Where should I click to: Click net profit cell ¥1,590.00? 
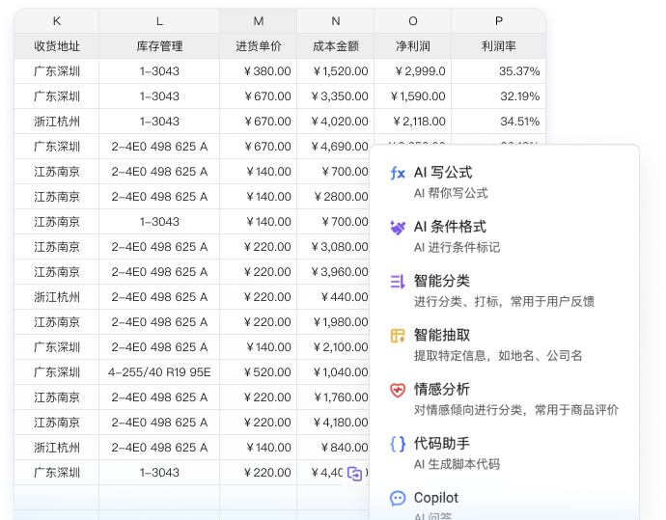[x=413, y=96]
